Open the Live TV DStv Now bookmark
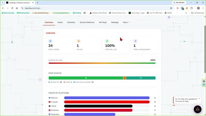 click(x=155, y=13)
